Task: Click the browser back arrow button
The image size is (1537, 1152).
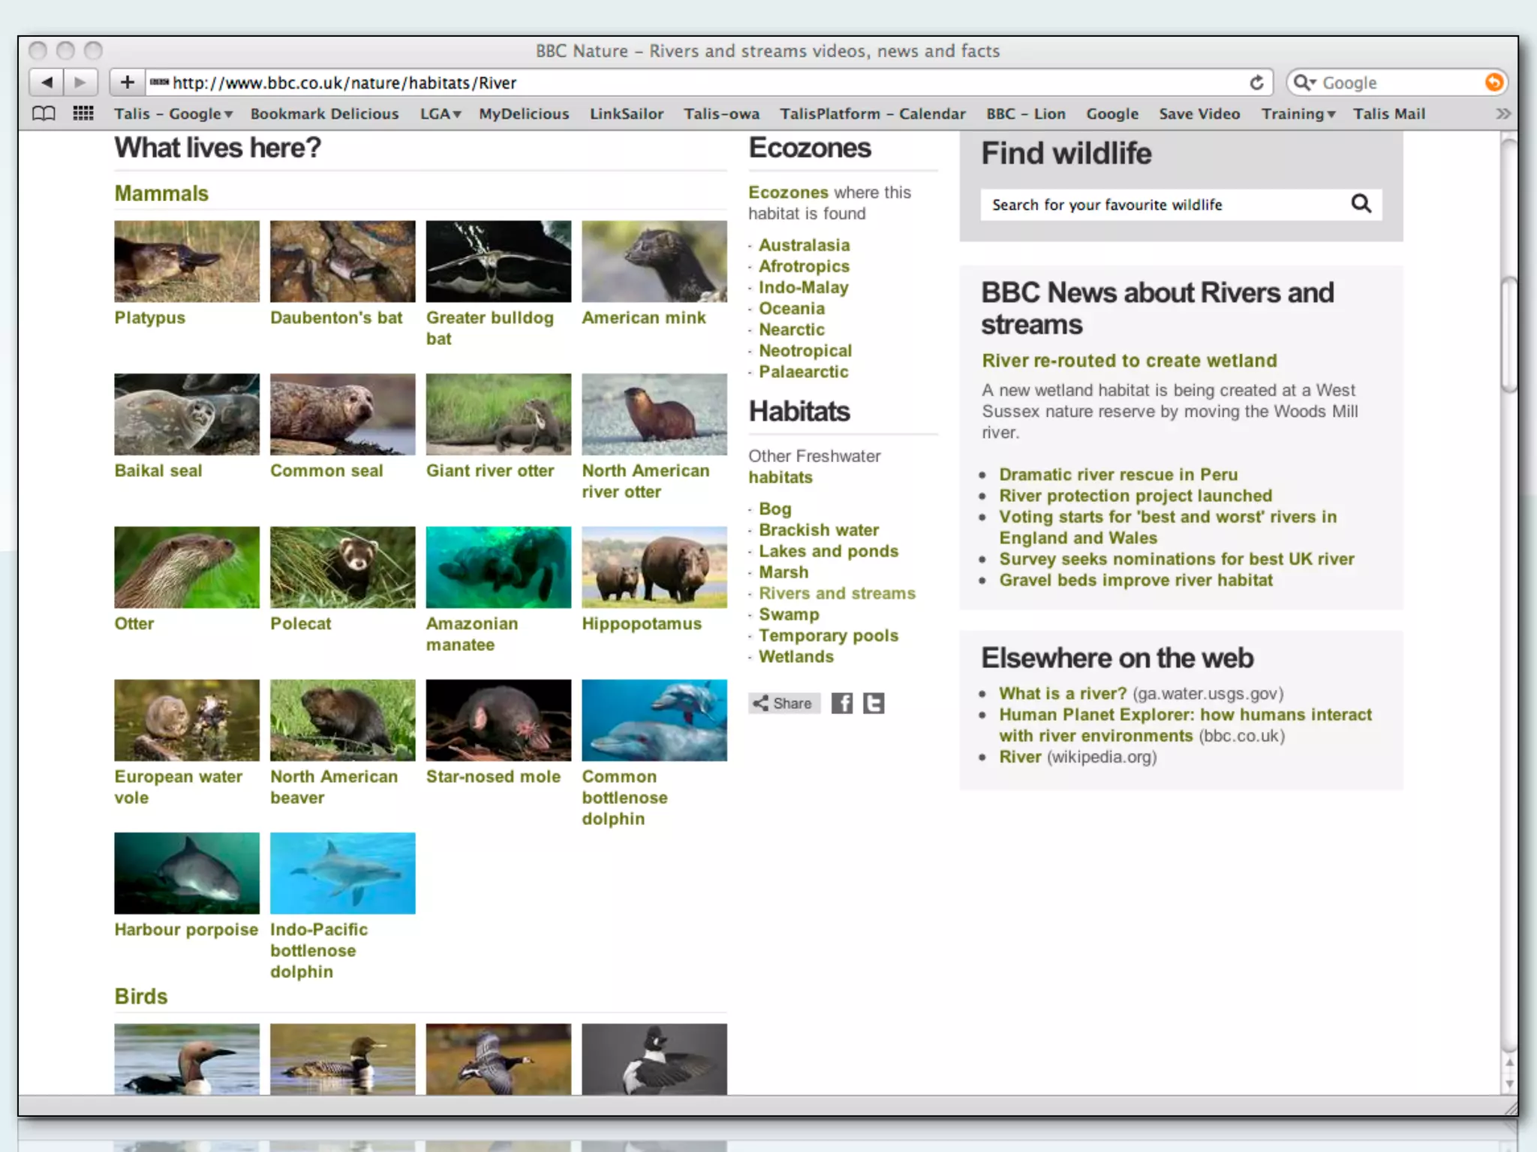Action: 47,82
